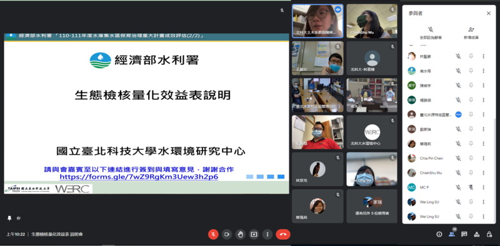This screenshot has height=246, width=500.
Task: Pin Chia Pin Chen to the screen
Action: (471, 158)
